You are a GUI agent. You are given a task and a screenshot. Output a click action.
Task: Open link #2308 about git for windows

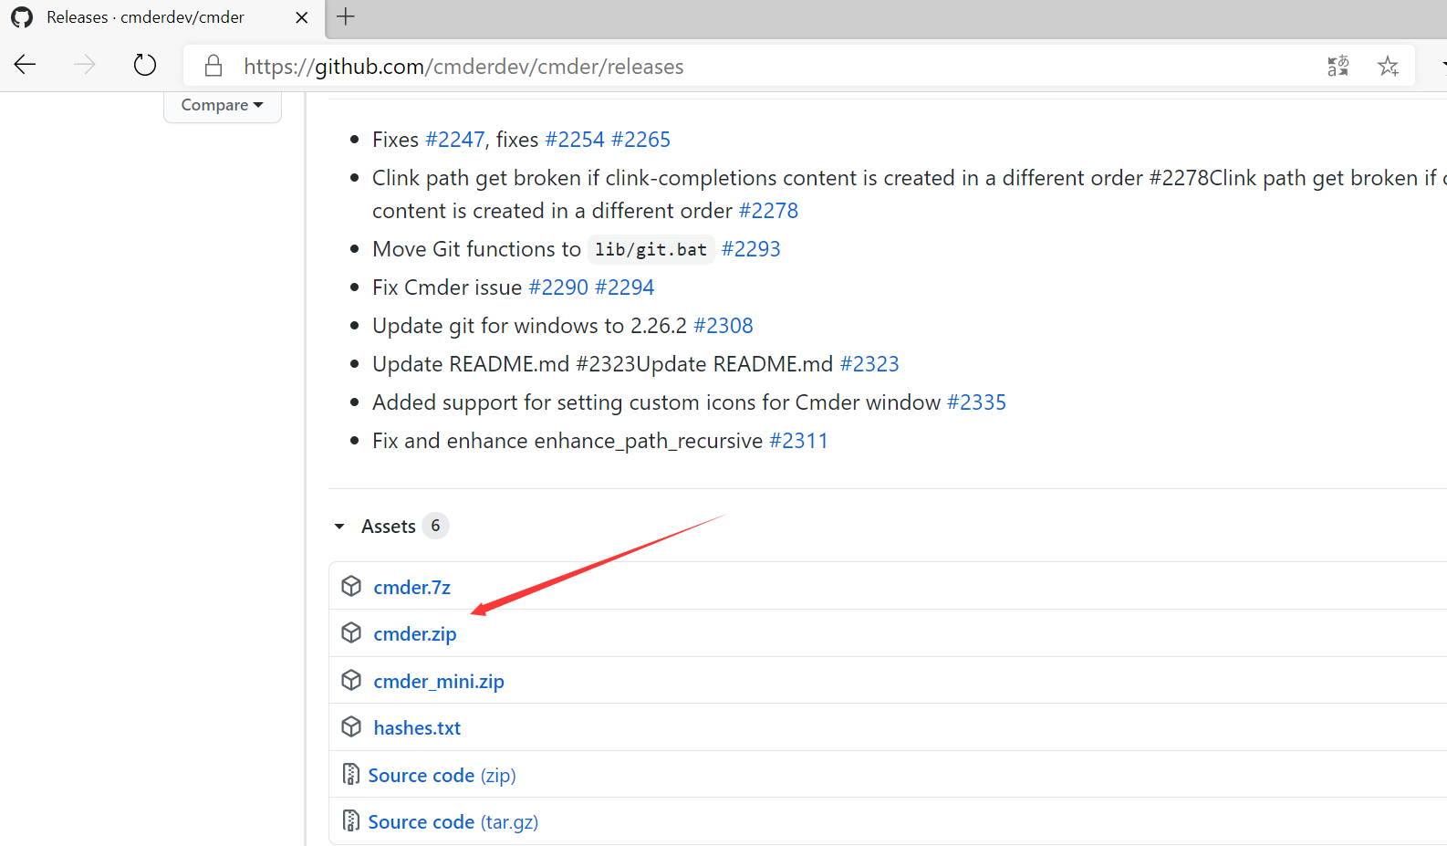[723, 326]
